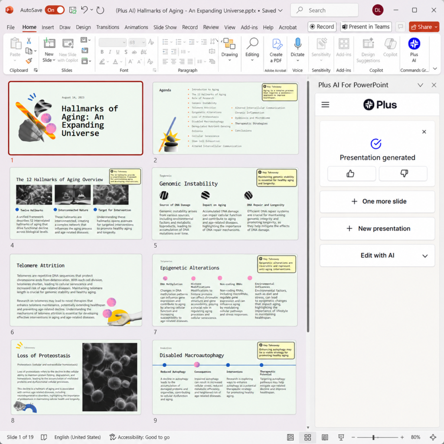Switch to the Insert tab
This screenshot has width=444, height=444.
click(48, 27)
